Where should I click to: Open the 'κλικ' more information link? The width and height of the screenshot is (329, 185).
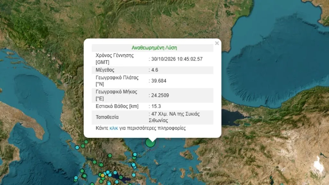pos(114,128)
